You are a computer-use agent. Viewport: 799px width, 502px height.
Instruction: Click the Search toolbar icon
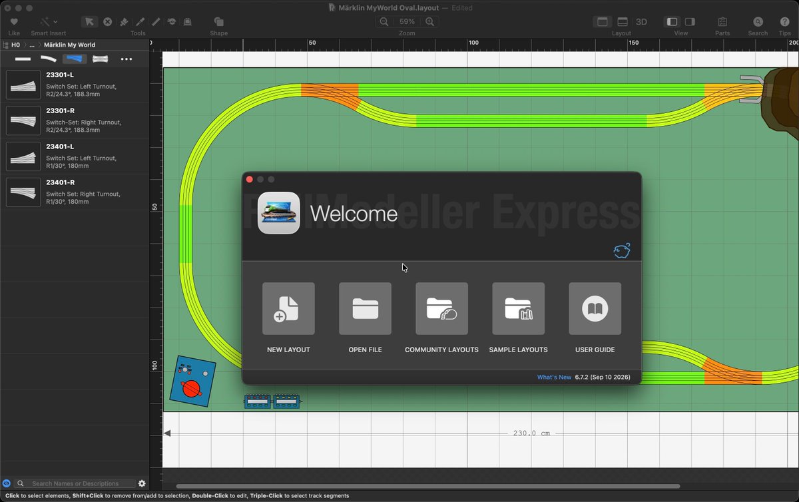coord(758,22)
